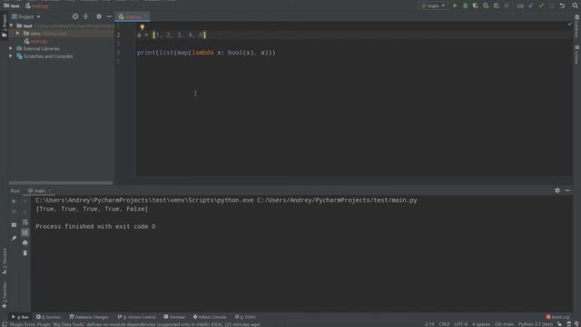Select main.py in the Project tree
Screen dimensions: 581x327
tap(36, 41)
